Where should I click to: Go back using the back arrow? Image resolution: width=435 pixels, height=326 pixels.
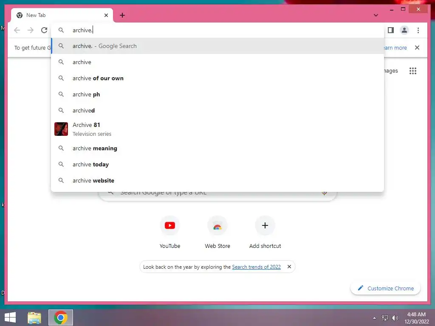point(17,30)
